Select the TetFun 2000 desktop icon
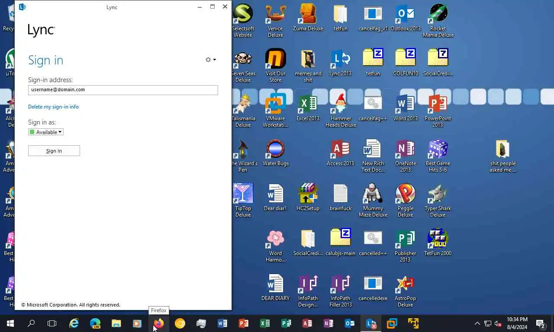Image resolution: width=554 pixels, height=332 pixels. click(438, 243)
